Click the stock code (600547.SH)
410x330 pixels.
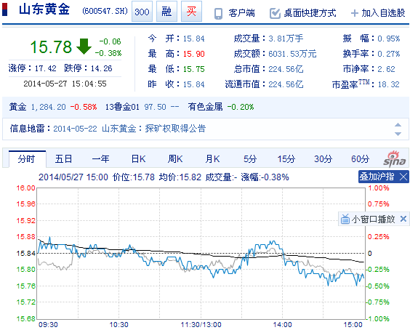coord(105,11)
